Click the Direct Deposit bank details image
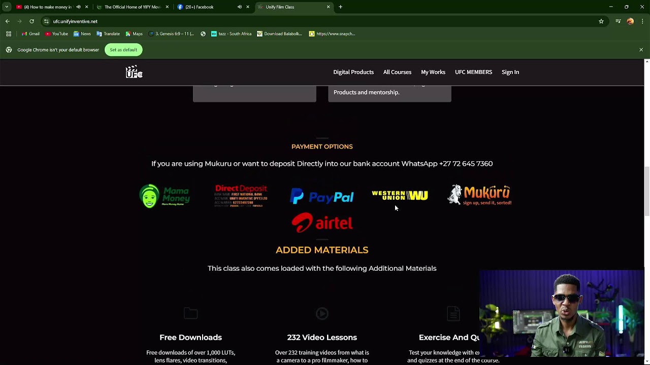Screen dimensions: 650x365 241,196
